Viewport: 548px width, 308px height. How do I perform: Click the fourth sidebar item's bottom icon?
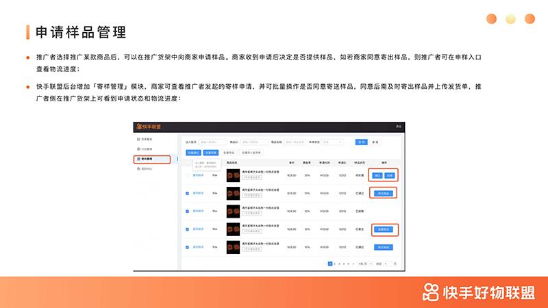(x=139, y=168)
